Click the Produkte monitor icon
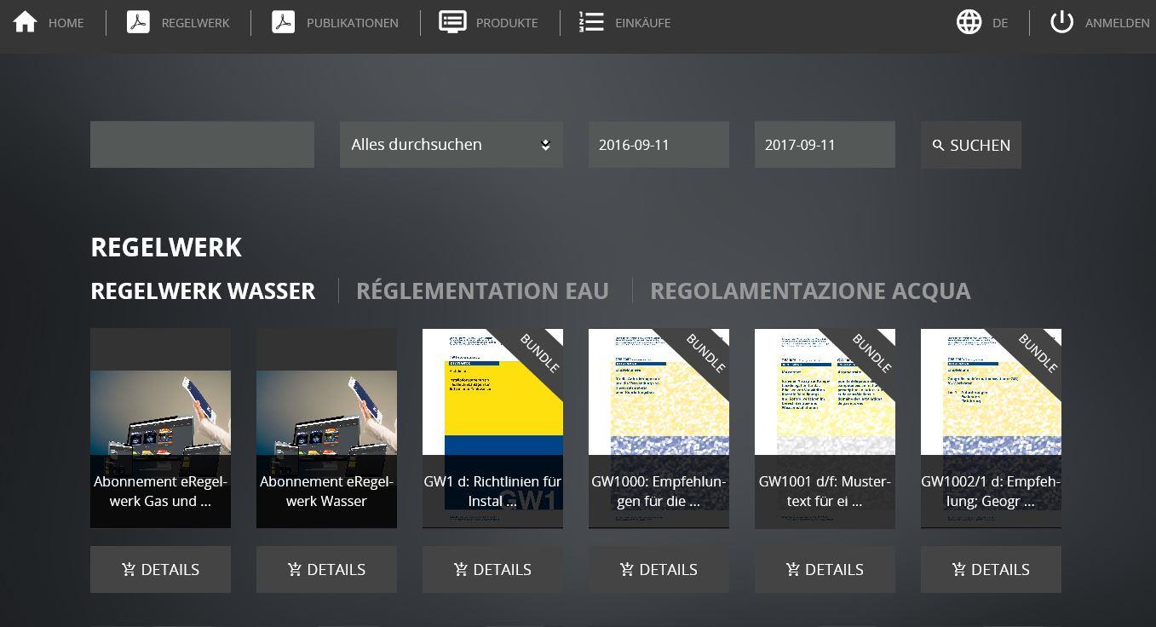1156x627 pixels. 452,22
